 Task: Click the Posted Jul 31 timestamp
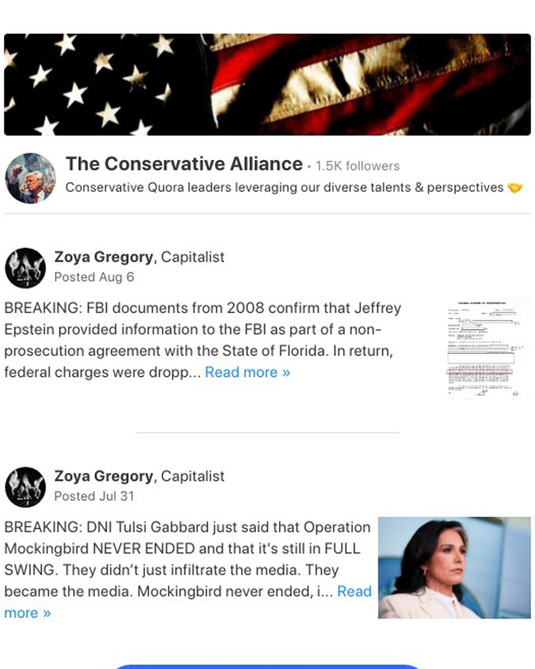(x=94, y=496)
